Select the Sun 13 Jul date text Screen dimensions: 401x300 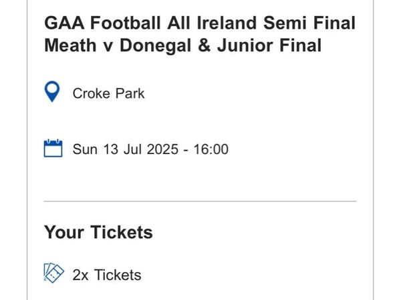[x=107, y=149]
